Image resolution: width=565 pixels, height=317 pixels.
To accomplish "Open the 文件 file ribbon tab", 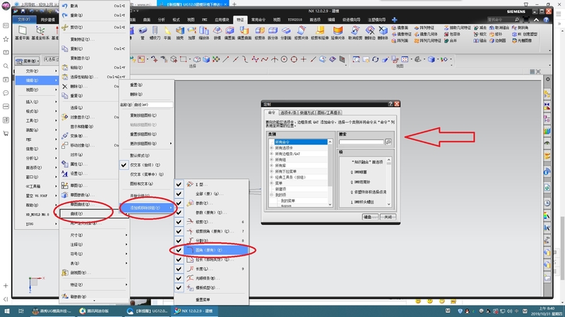I will coord(24,20).
